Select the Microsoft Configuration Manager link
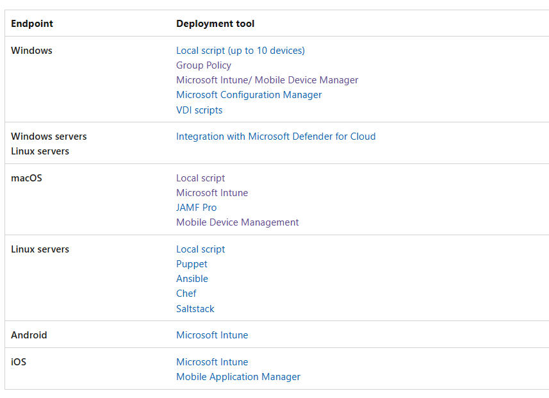Screen dimensions: 549x398 pos(249,94)
